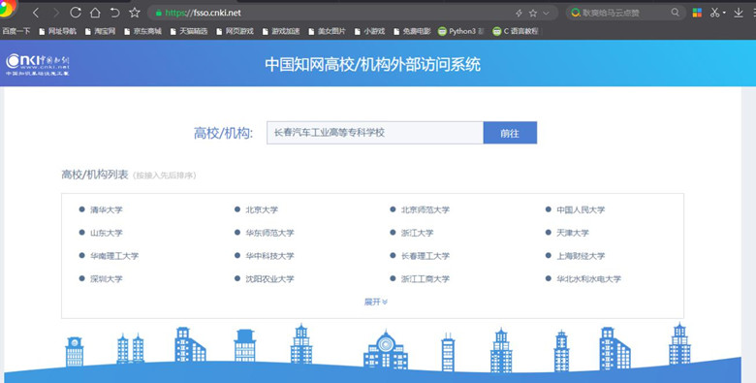Viewport: 756px width, 383px height.
Task: Select 上海财经大学 from the list
Action: [581, 256]
